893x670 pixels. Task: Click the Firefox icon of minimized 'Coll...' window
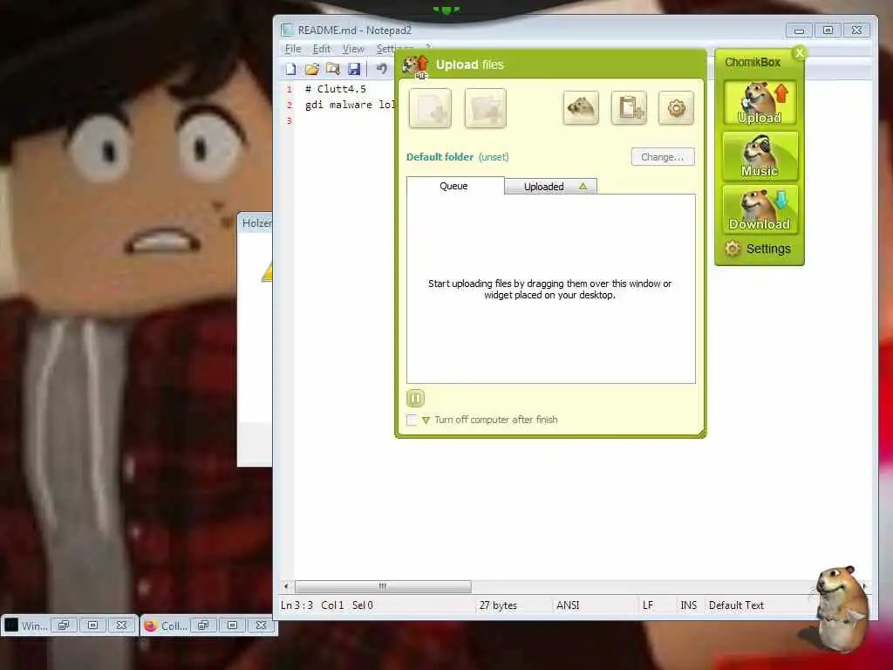click(150, 625)
